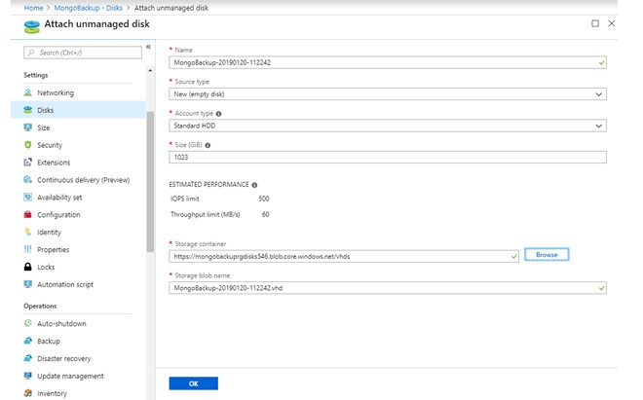Click the Home breadcrumb link

click(x=34, y=8)
